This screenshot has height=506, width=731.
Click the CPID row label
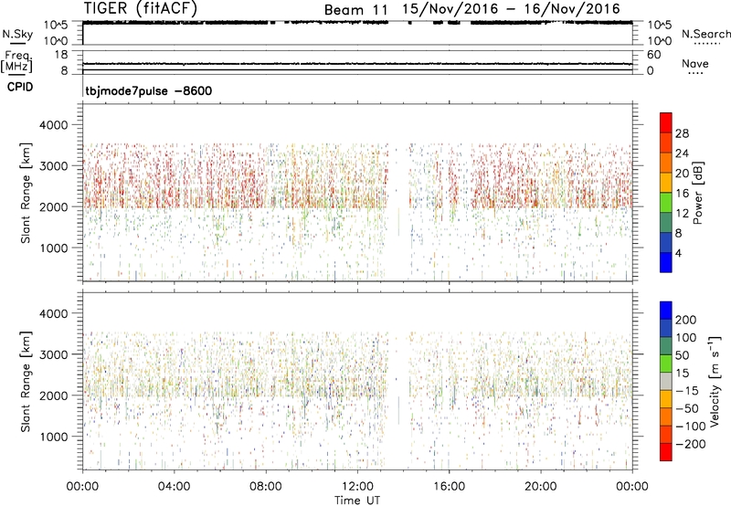pyautogui.click(x=20, y=87)
